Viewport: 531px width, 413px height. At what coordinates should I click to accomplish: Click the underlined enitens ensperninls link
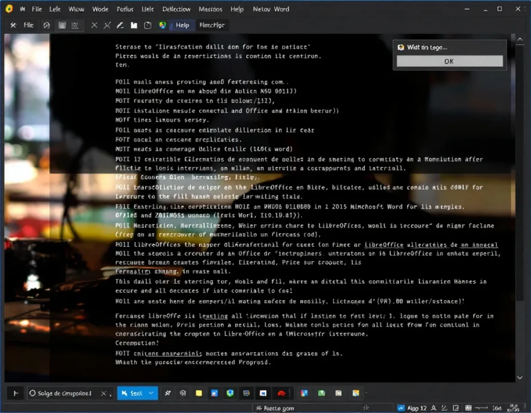(166, 353)
